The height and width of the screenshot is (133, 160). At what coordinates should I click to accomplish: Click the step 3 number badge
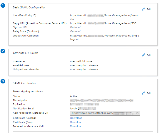(x=3, y=81)
